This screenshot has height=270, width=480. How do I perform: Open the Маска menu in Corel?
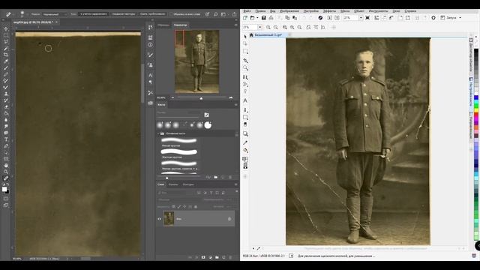click(x=345, y=11)
